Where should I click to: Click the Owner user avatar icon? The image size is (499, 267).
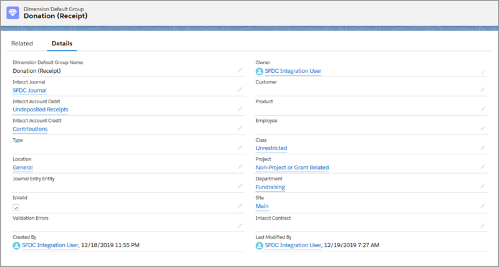coord(259,71)
